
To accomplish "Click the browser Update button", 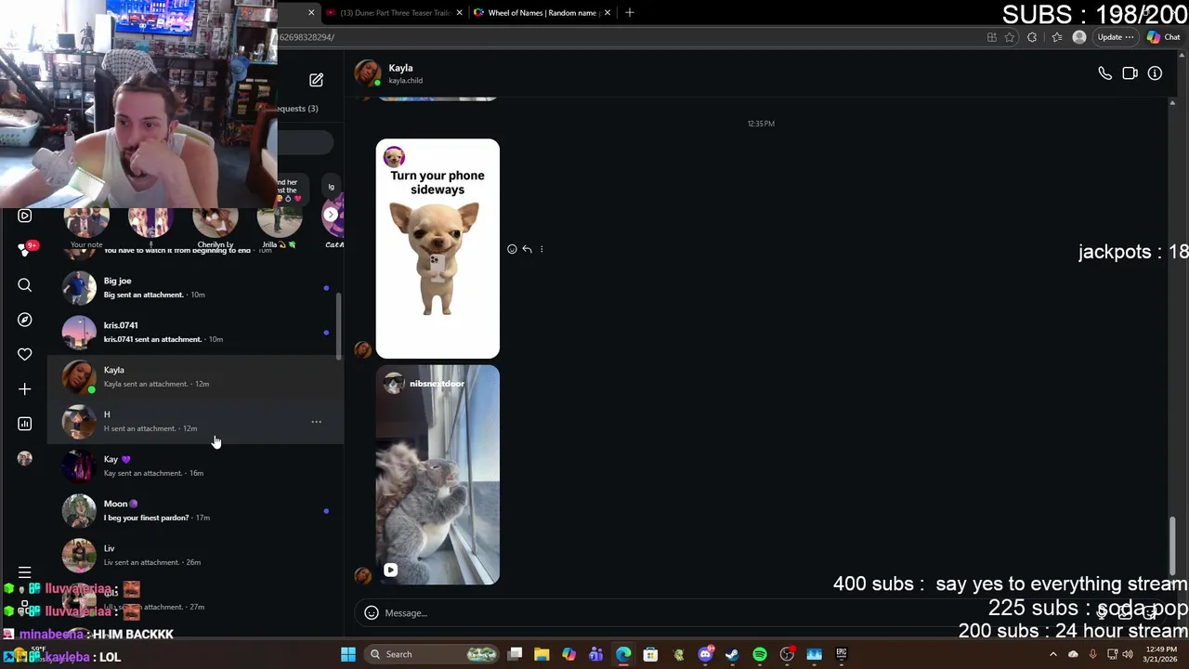I will pos(1115,37).
